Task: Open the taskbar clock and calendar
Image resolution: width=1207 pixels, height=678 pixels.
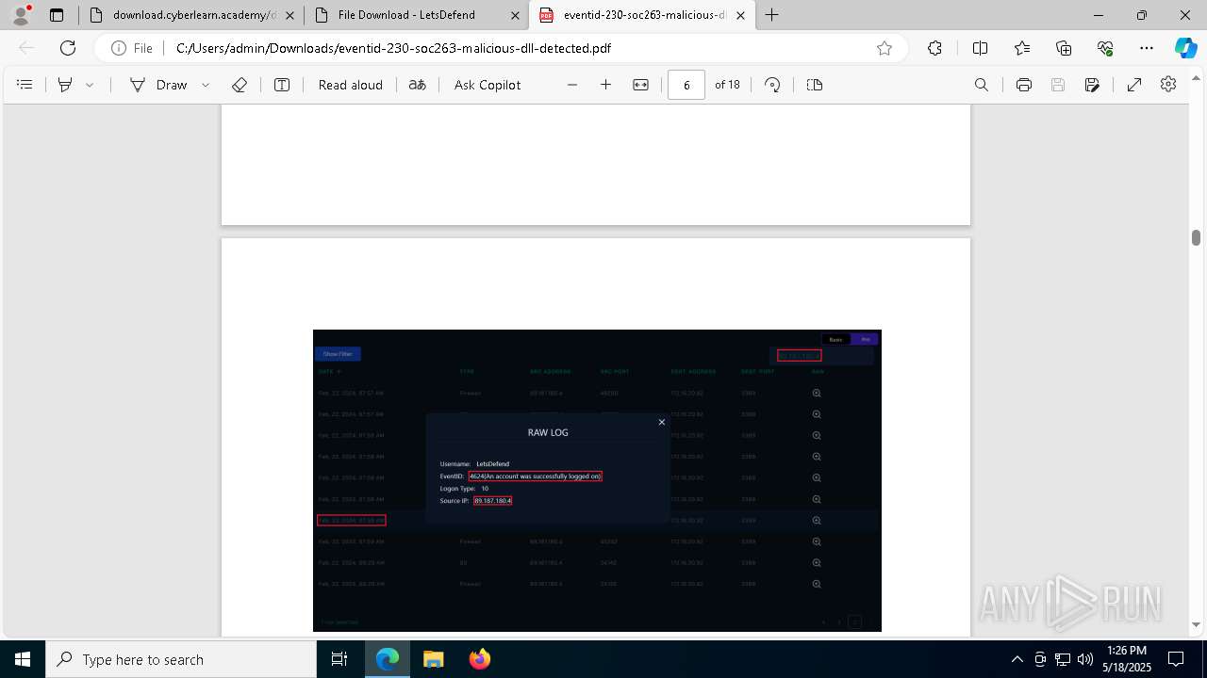Action: coord(1127,659)
